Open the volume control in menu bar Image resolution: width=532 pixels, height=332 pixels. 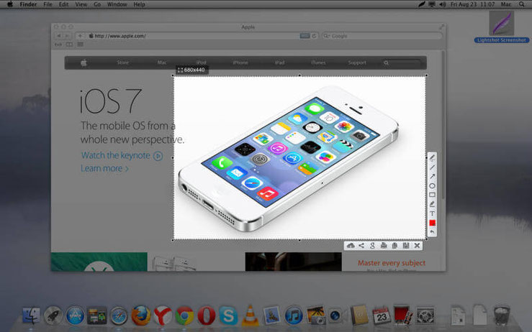pyautogui.click(x=443, y=4)
